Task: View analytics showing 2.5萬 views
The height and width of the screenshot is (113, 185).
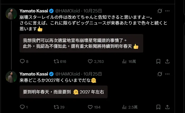Action: tap(124, 107)
